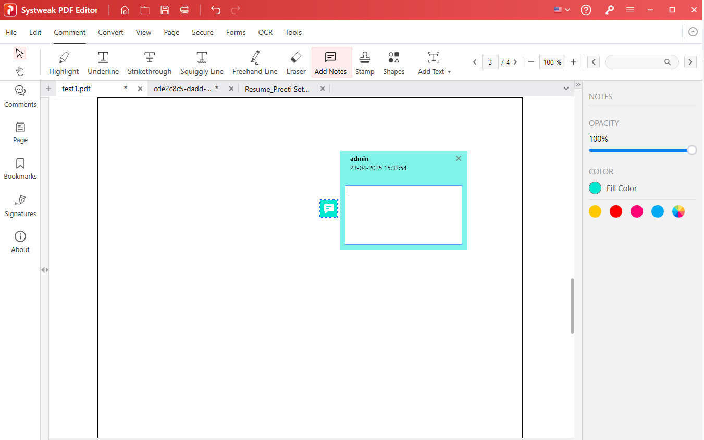Switch to the Hand pan tool
The width and height of the screenshot is (704, 440).
(20, 71)
